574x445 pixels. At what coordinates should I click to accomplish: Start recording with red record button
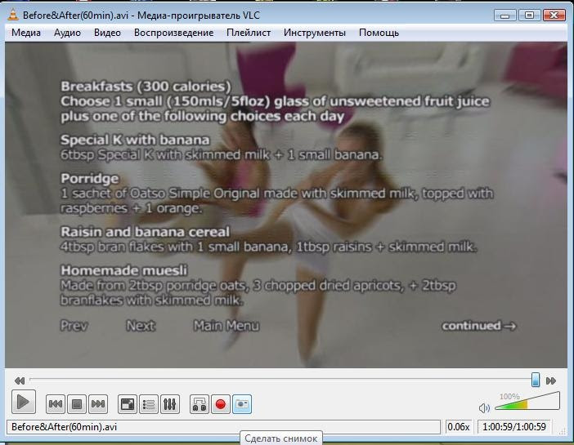(x=221, y=404)
